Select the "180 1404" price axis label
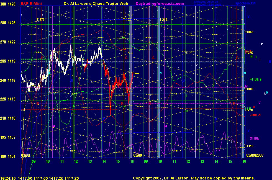The height and width of the screenshot is (180, 272). pyautogui.click(x=8, y=156)
